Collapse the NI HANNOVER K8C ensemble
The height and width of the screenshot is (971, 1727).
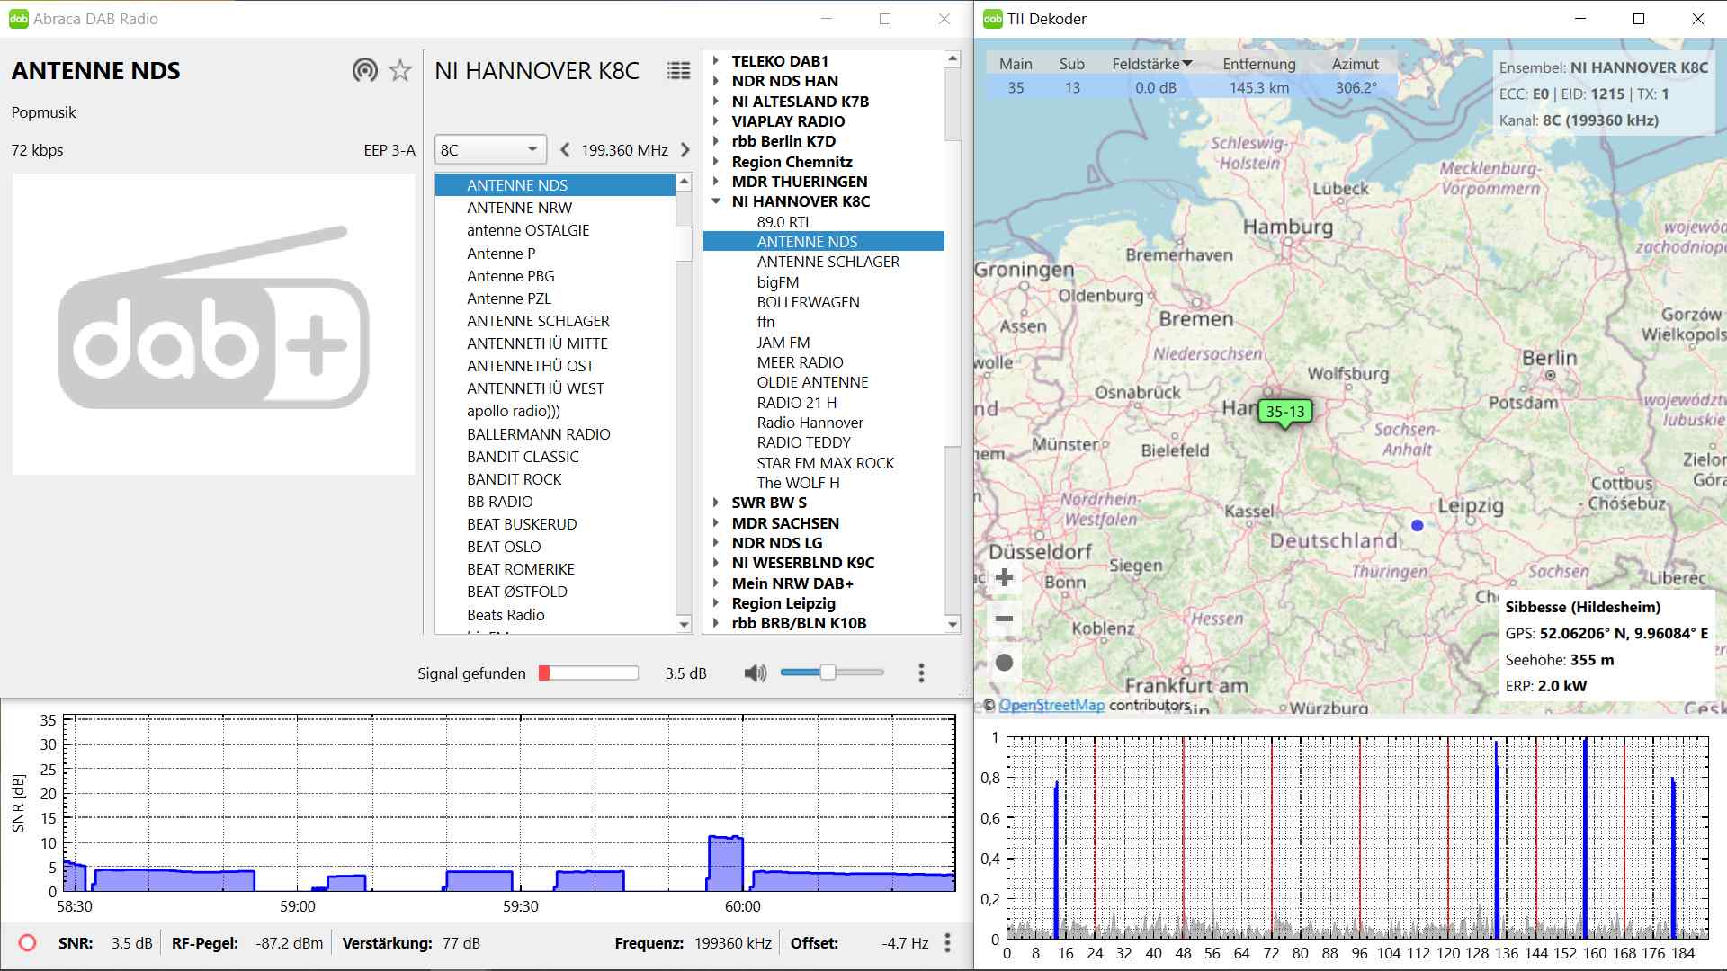(x=716, y=201)
